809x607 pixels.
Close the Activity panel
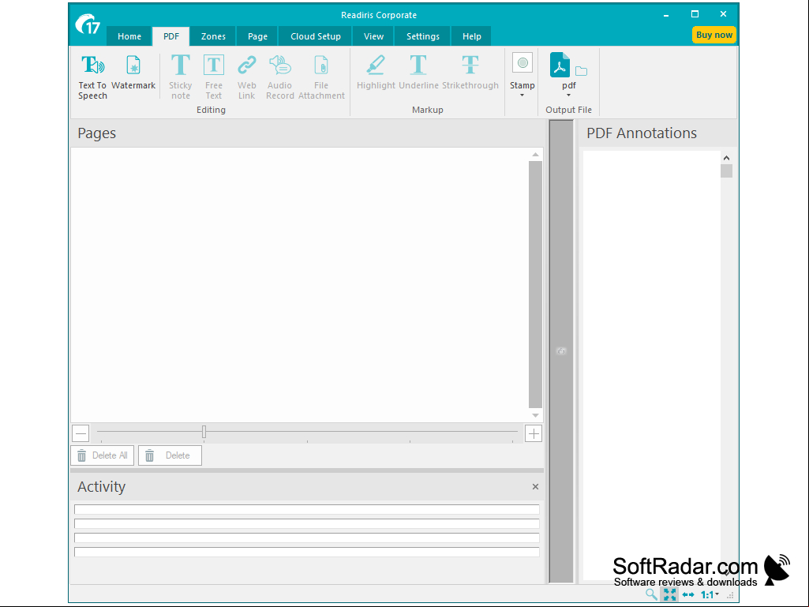tap(536, 487)
